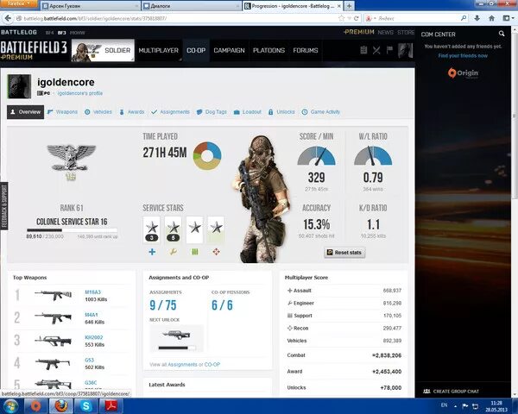Open the search engine selector dropdown
Screen dimensions: 518x414
click(x=371, y=18)
